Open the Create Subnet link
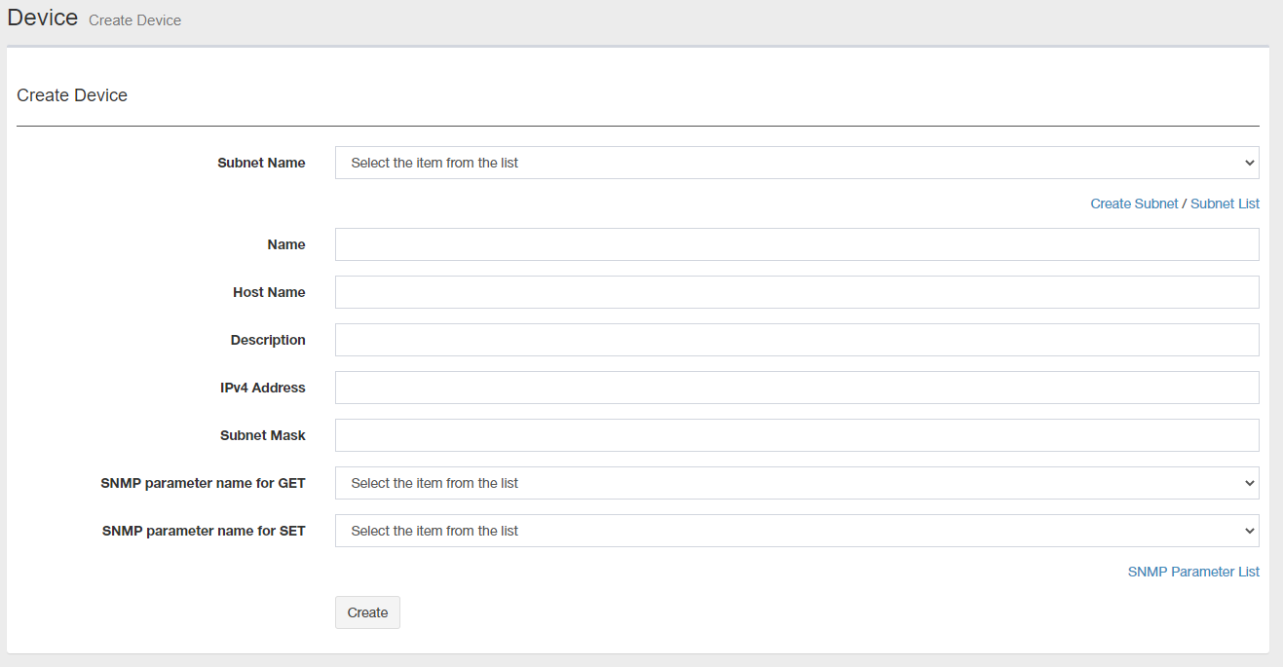 (1134, 204)
